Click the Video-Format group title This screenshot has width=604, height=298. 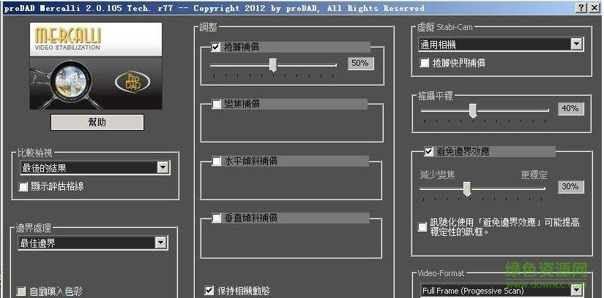pyautogui.click(x=441, y=273)
